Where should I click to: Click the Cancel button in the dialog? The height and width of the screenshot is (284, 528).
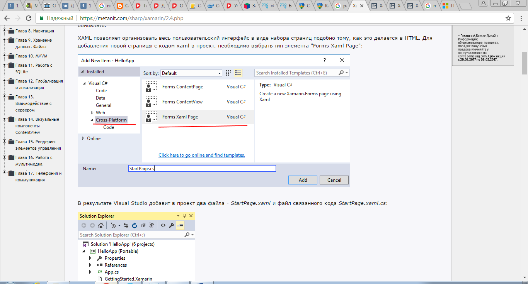point(334,180)
